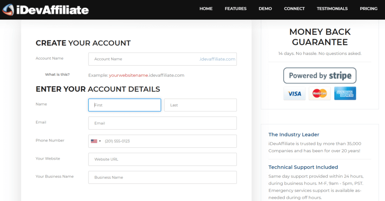Image resolution: width=385 pixels, height=201 pixels.
Task: Navigate to Pricing
Action: 368,9
